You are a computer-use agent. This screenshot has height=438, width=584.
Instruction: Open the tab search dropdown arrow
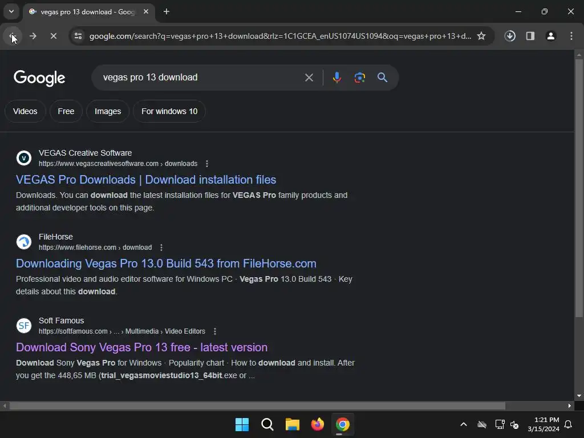pyautogui.click(x=11, y=11)
